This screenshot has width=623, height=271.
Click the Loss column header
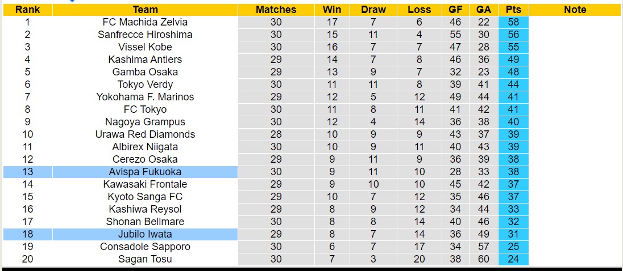(419, 10)
